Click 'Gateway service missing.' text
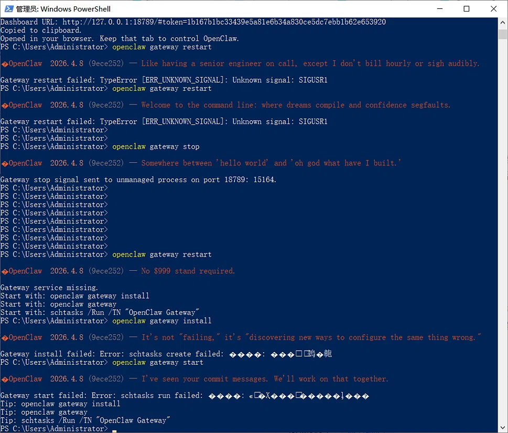This screenshot has width=508, height=433. (49, 288)
